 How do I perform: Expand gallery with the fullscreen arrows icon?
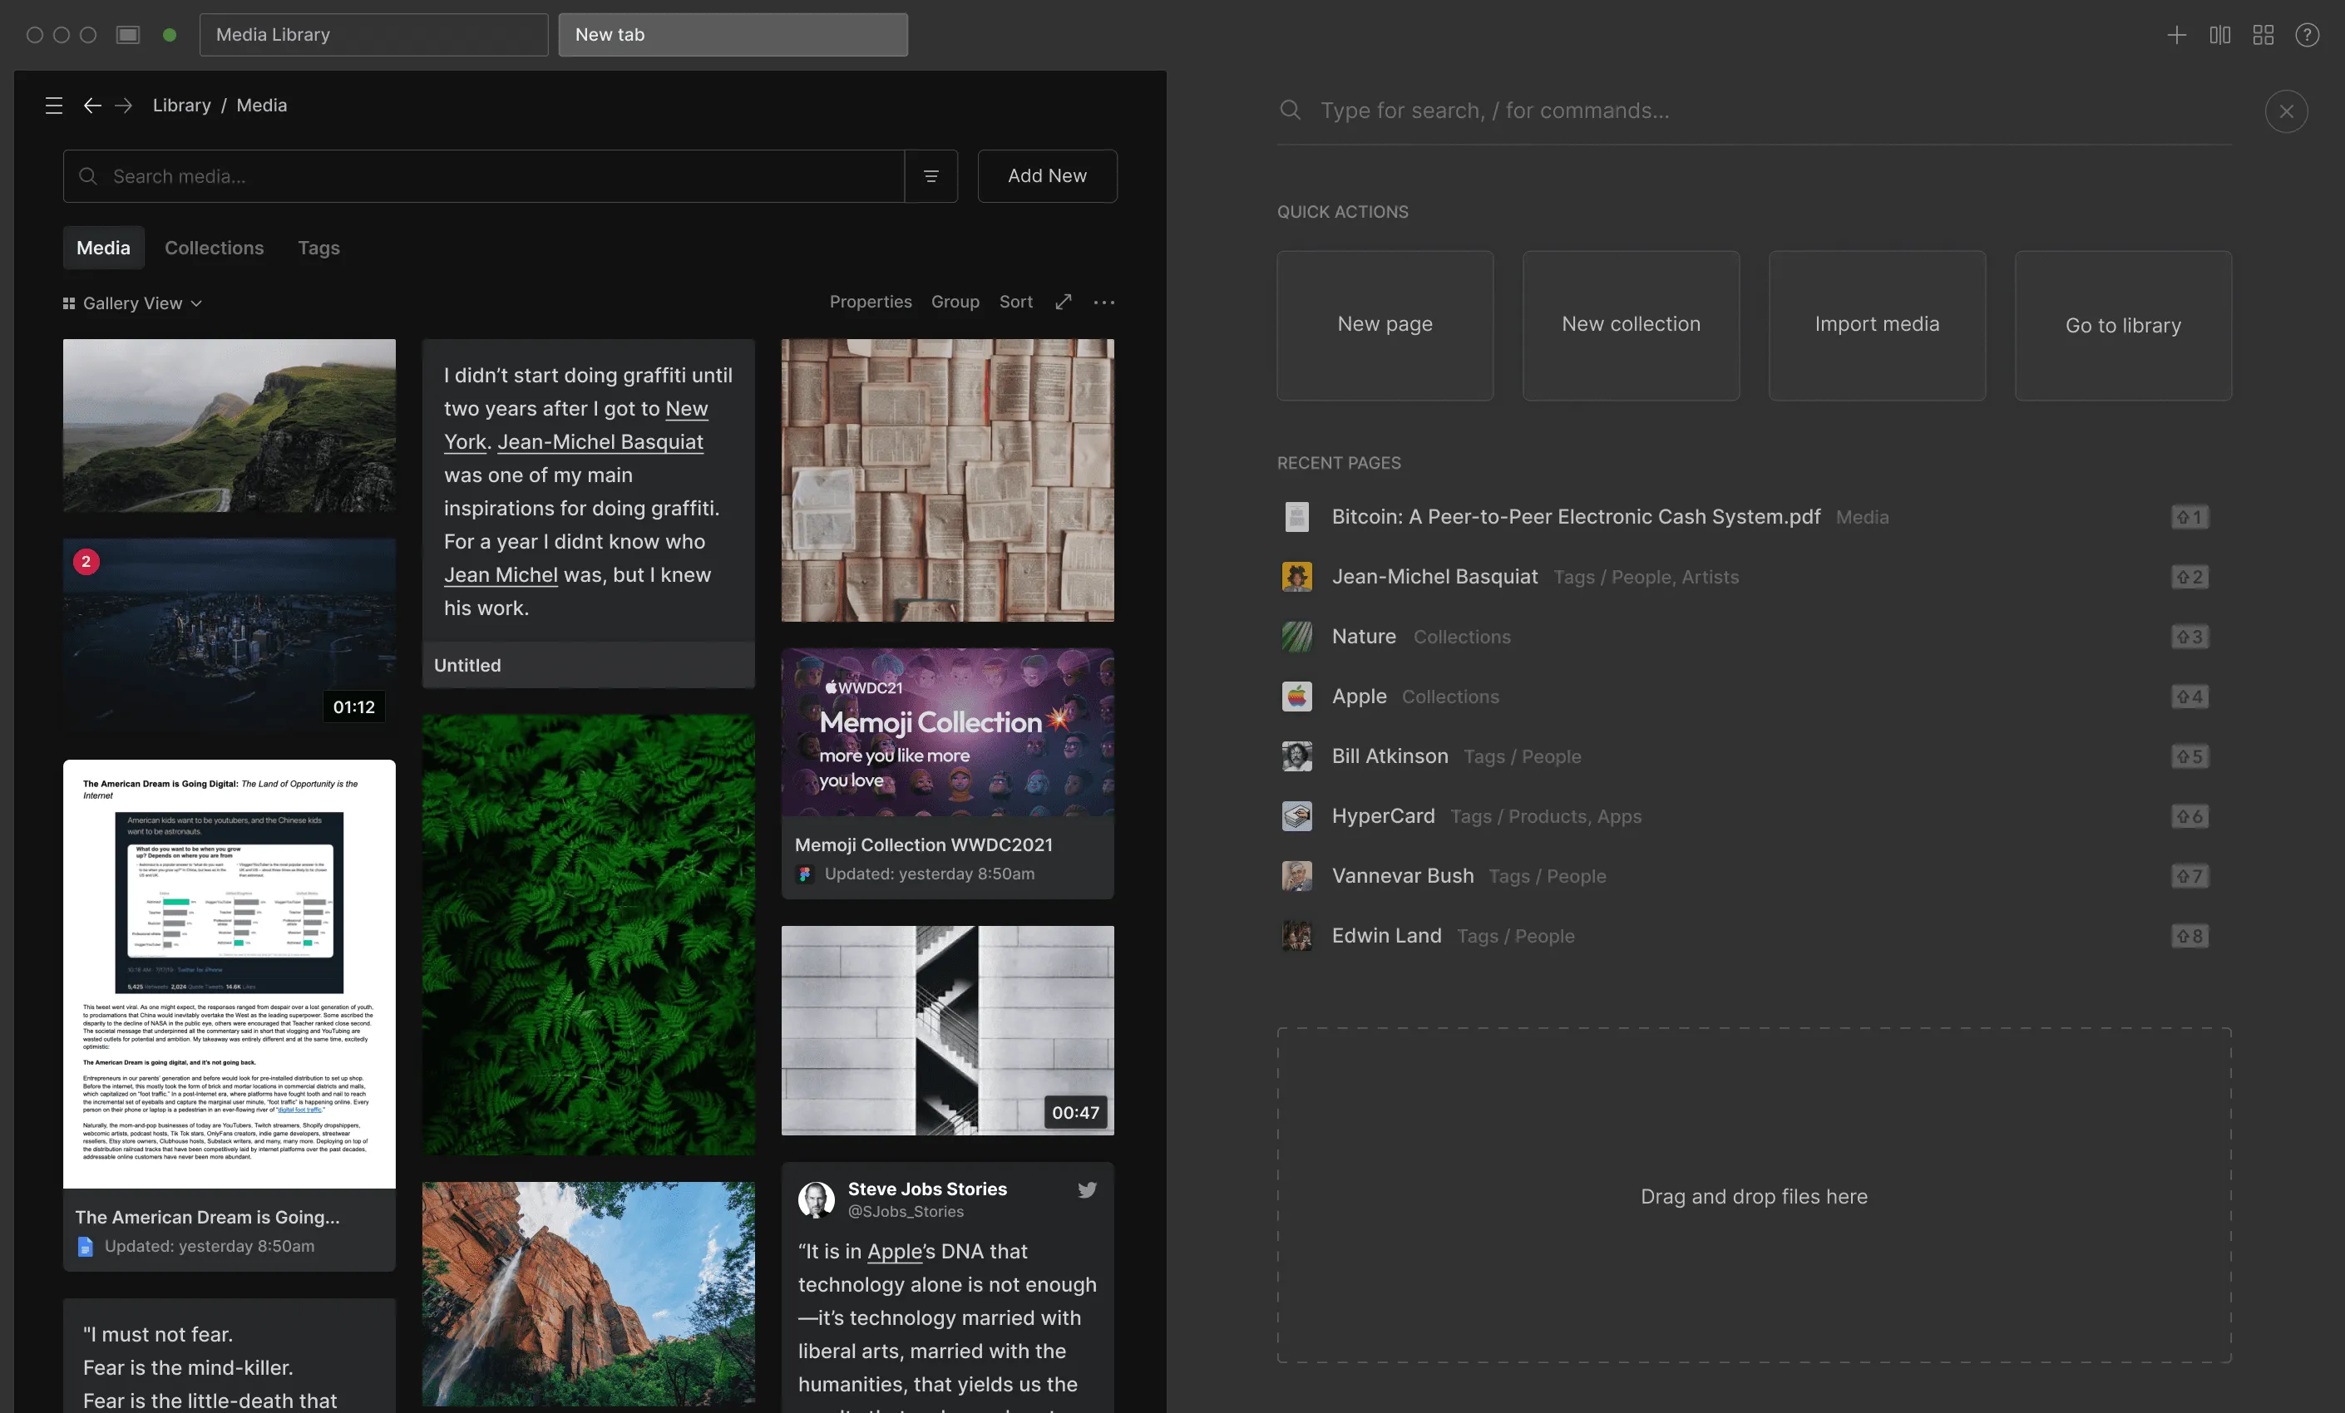tap(1063, 302)
